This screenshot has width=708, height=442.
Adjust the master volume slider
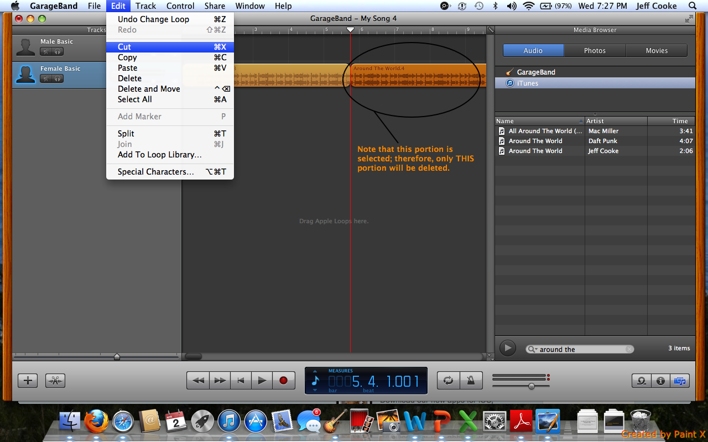click(x=532, y=386)
